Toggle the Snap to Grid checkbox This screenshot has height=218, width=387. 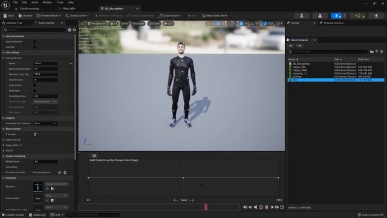pyautogui.click(x=34, y=85)
